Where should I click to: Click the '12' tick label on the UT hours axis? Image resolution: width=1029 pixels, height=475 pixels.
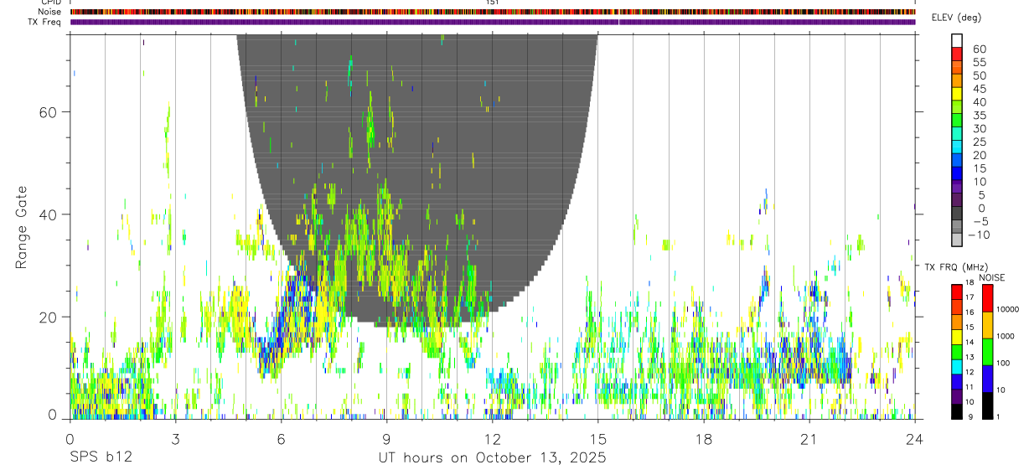492,439
